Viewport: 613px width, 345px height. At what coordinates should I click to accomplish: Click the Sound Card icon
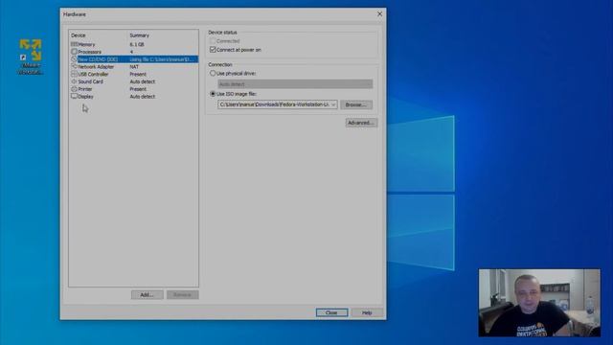[x=75, y=81]
